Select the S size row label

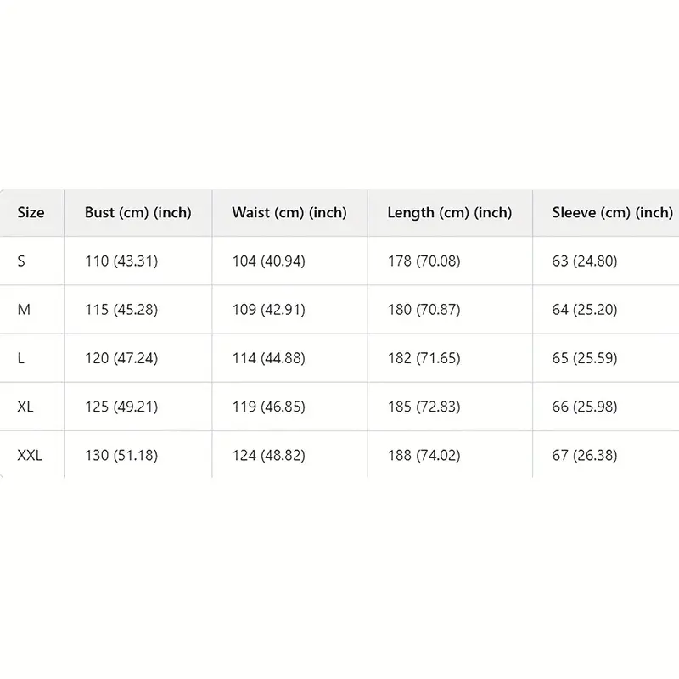[x=21, y=261]
